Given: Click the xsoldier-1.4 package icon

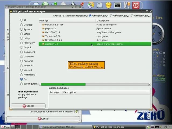Looking at the screenshot, I should click(43, 44).
